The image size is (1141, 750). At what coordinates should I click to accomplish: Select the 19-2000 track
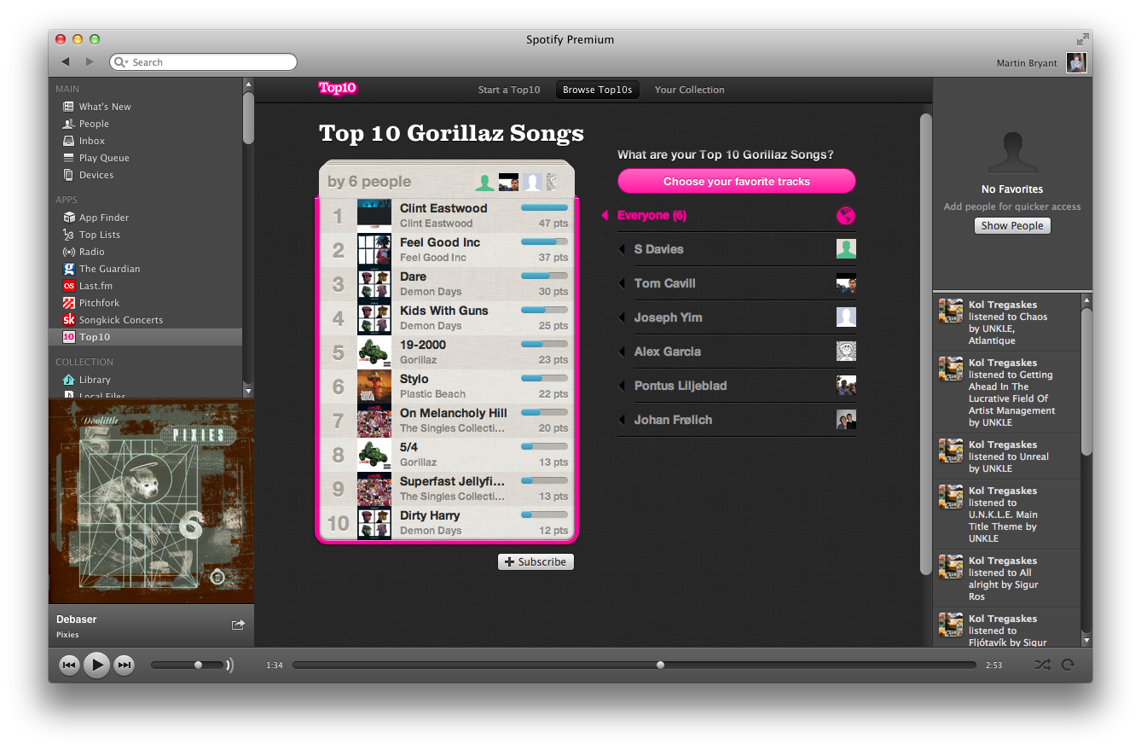(x=447, y=352)
